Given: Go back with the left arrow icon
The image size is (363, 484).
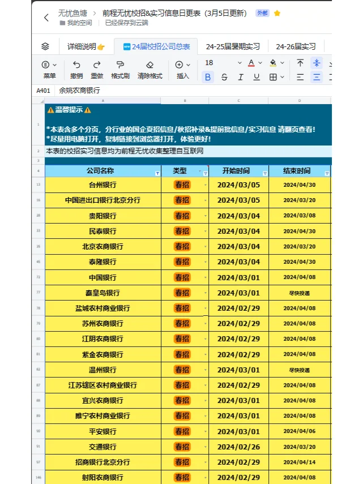Looking at the screenshot, I should pos(46,18).
